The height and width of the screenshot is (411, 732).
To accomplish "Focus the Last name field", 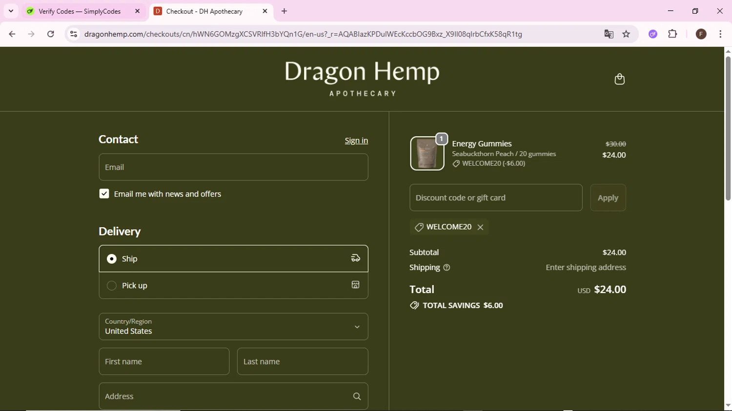I will [303, 361].
